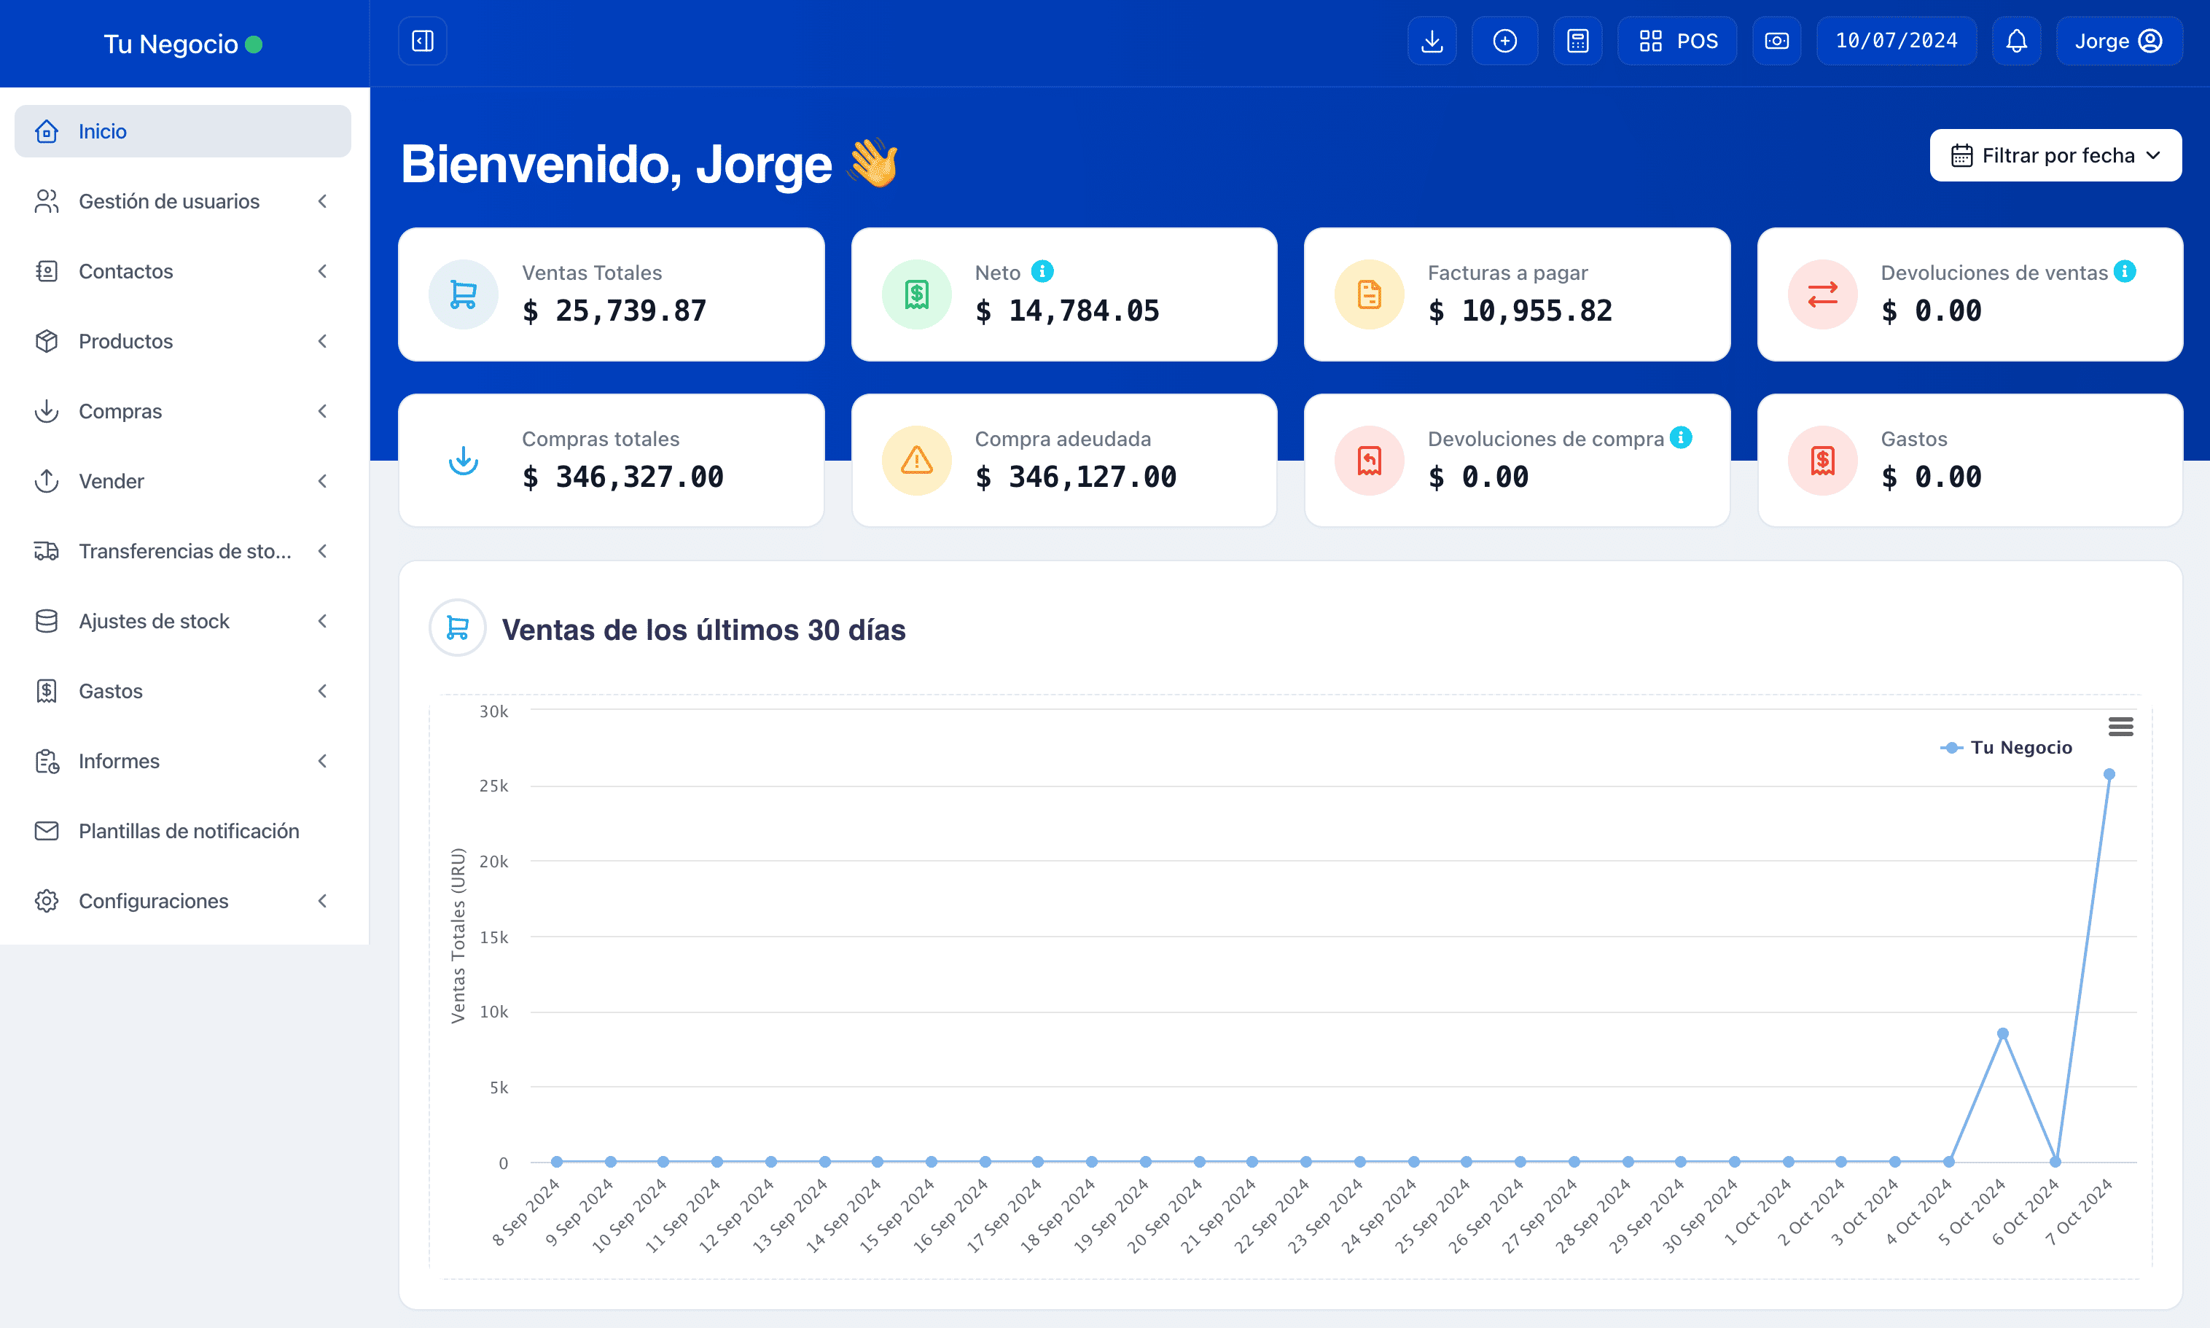
Task: Expand the Gestión de usuarios submenu
Action: 323,201
